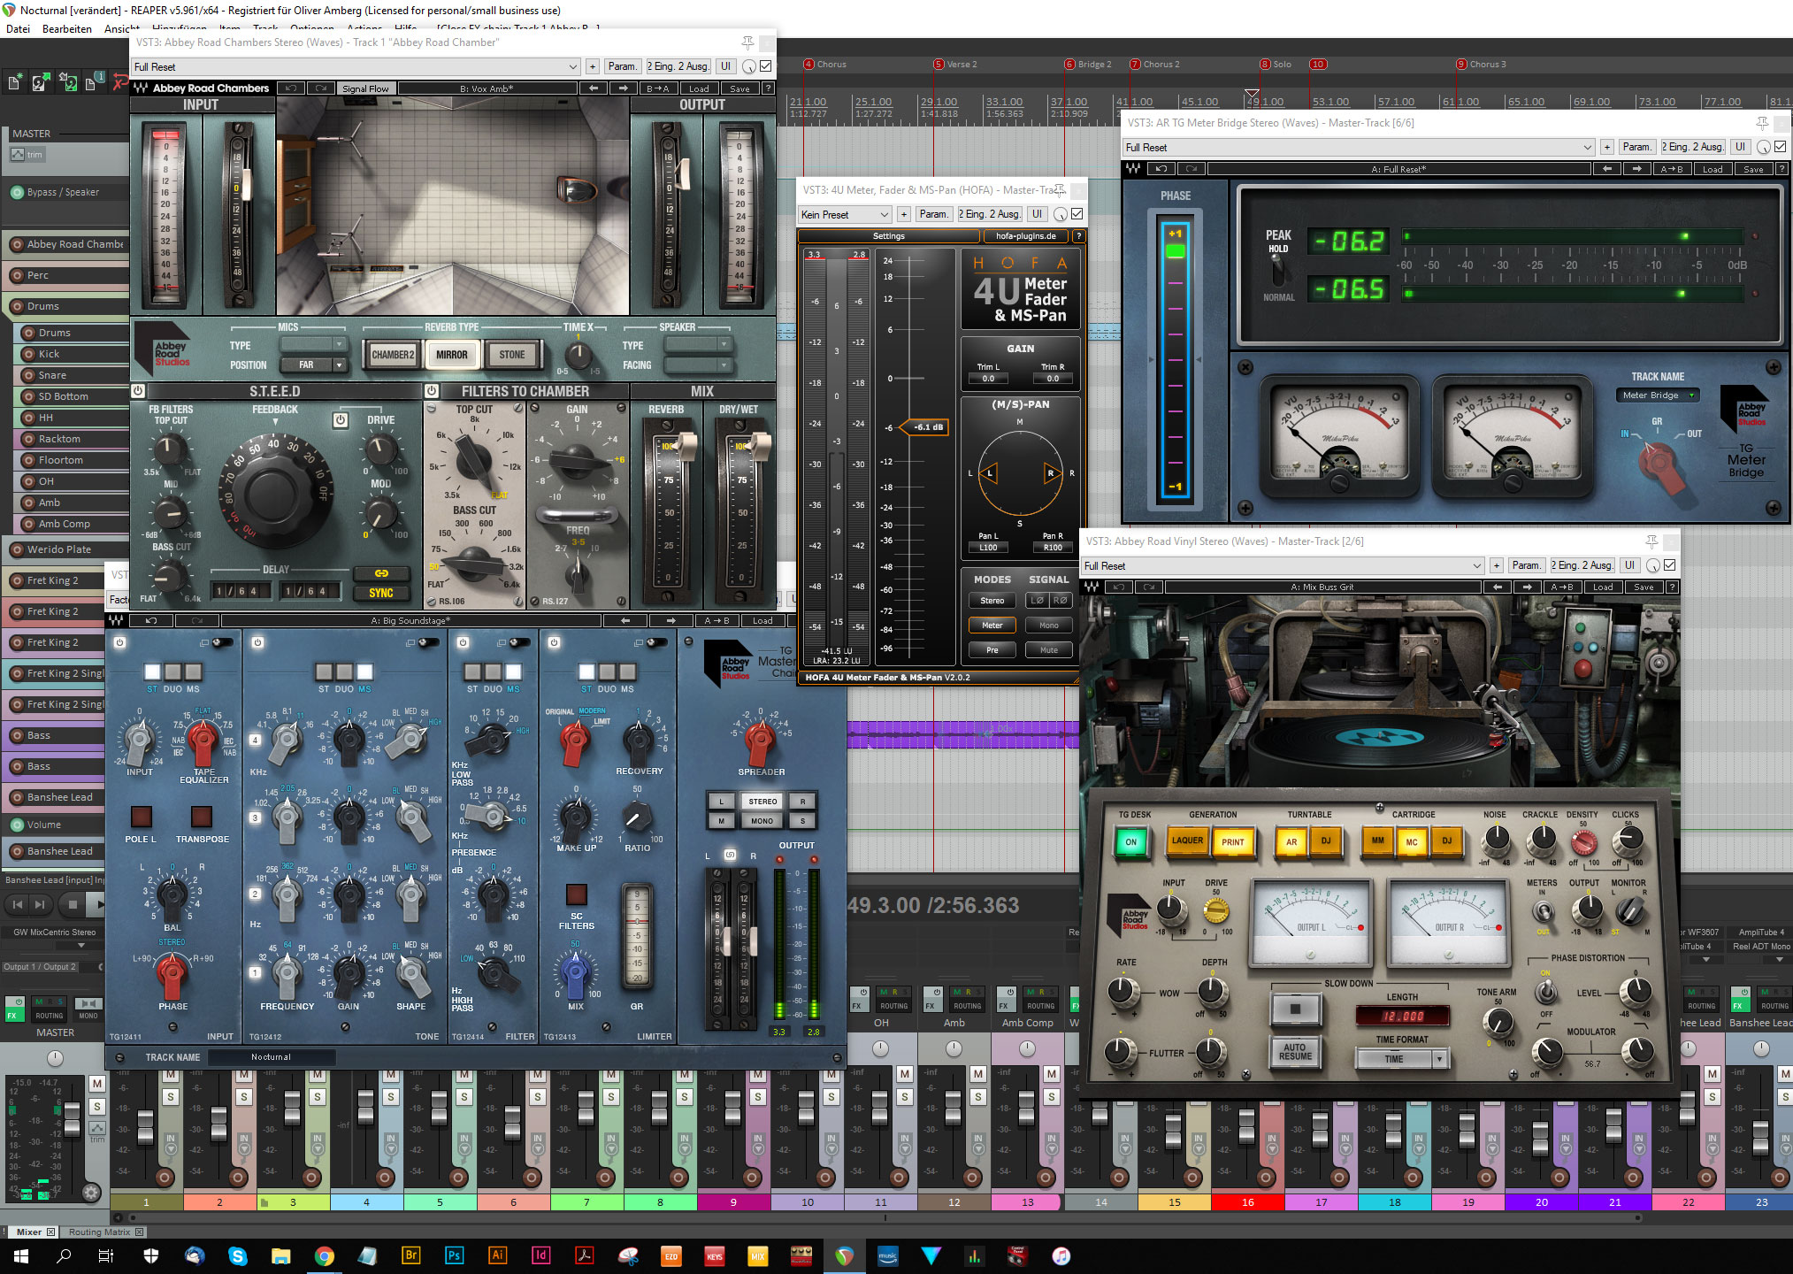
Task: Toggle bypass checkbox in Abbey Road Chambers window
Action: pos(766,66)
